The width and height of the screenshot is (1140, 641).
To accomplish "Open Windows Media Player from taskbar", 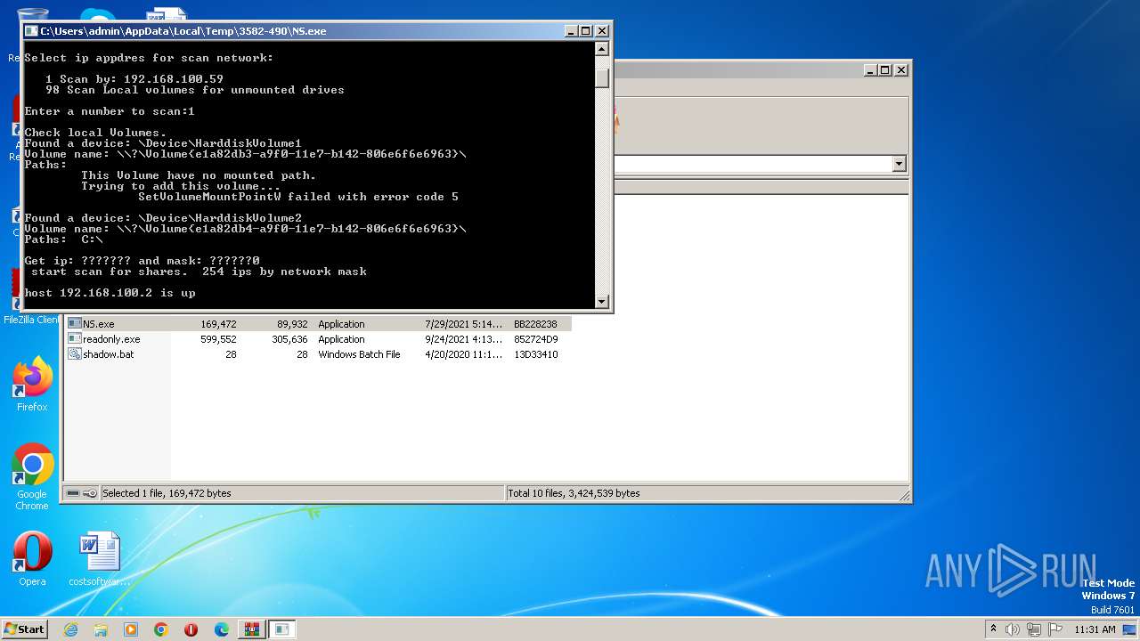I will [131, 629].
